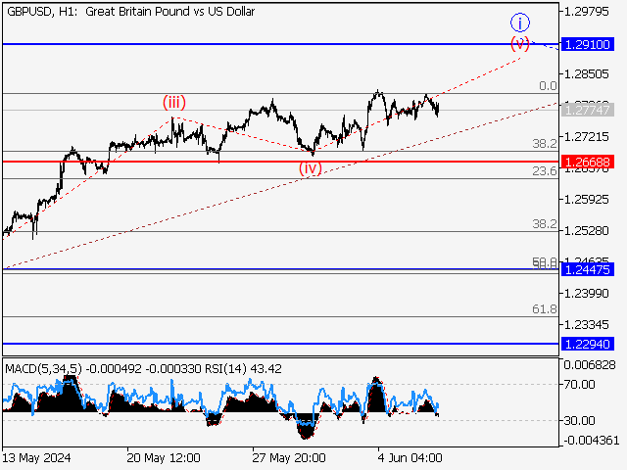Click the 20 May 12:00 time label
The image size is (627, 470).
tap(164, 457)
